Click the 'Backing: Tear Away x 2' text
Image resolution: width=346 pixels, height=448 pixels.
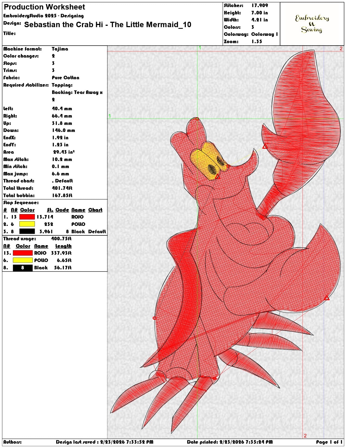point(77,96)
